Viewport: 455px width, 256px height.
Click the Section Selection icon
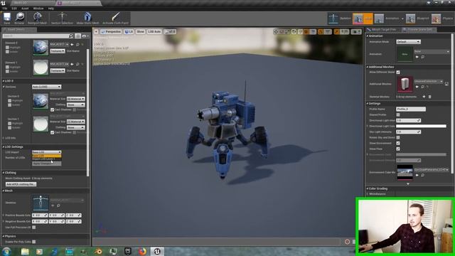pos(62,18)
